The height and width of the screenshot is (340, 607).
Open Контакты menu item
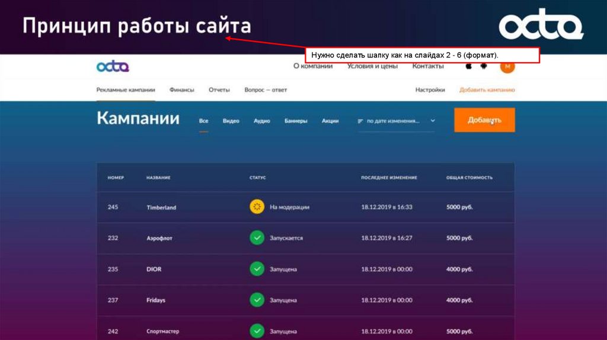click(428, 66)
